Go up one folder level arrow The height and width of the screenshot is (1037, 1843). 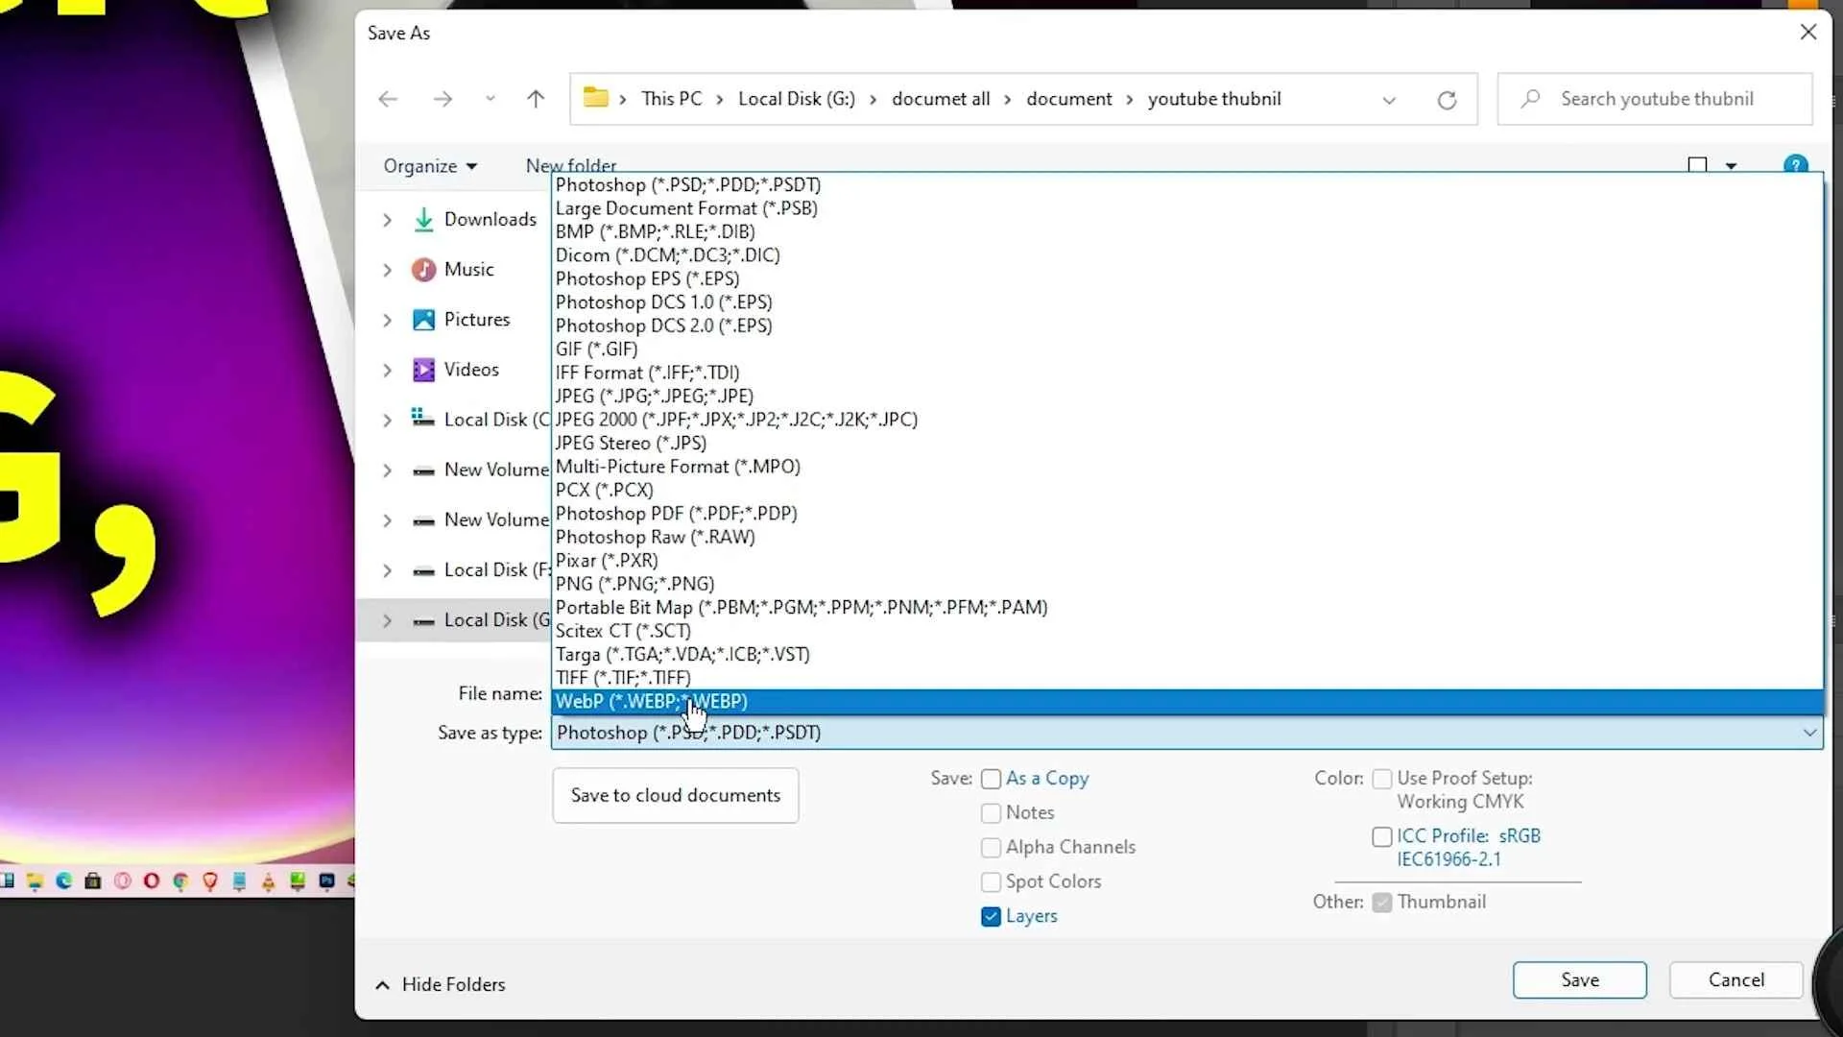coord(536,99)
